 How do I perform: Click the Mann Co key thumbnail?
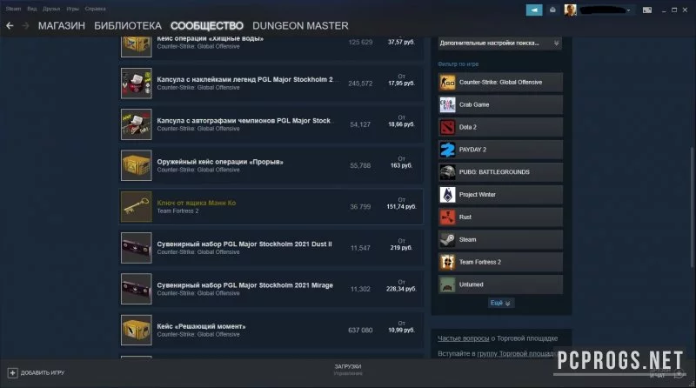click(x=137, y=207)
